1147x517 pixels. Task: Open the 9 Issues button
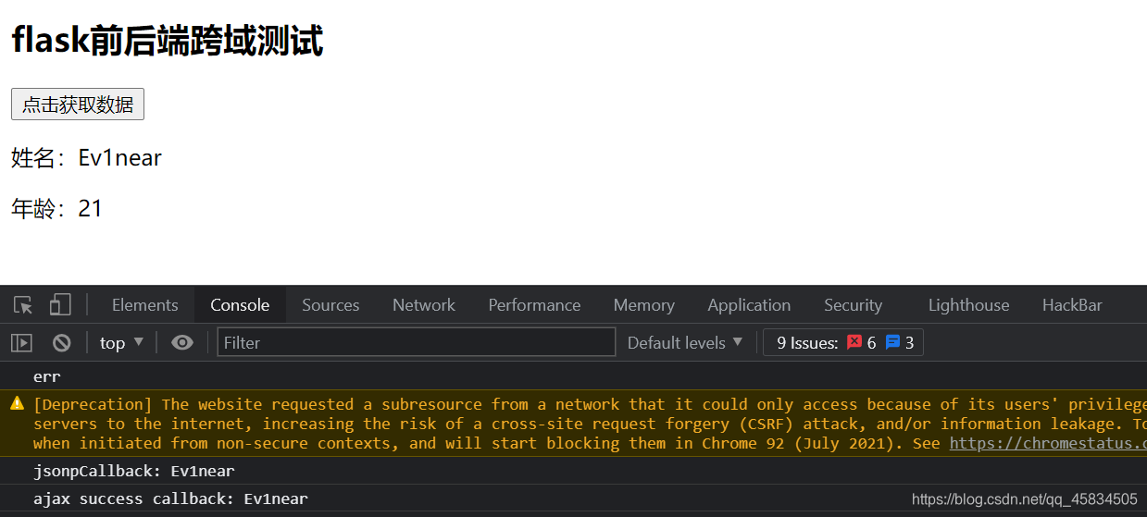coord(842,343)
